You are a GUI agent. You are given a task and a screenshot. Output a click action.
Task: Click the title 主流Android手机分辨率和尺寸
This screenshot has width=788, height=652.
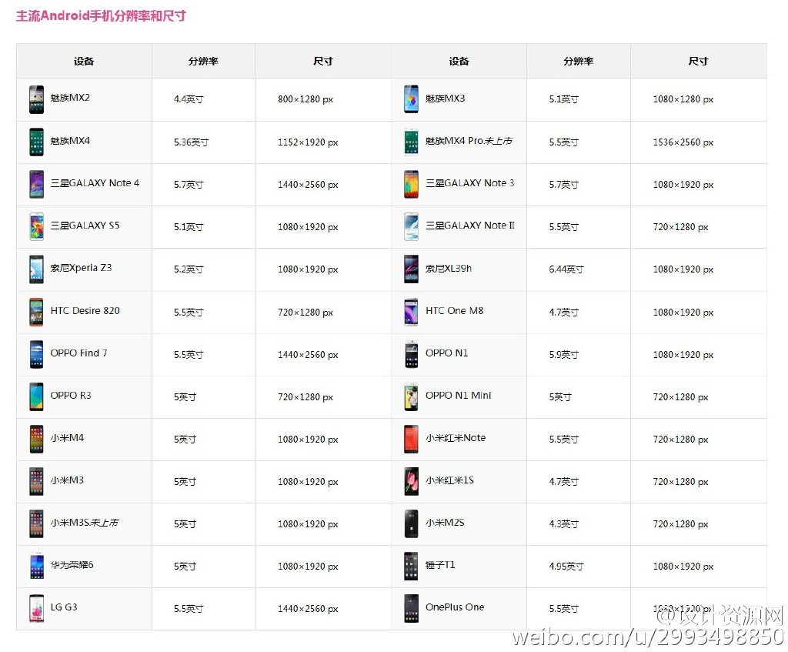tap(101, 16)
